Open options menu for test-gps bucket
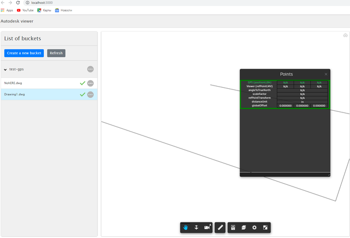The width and height of the screenshot is (350, 238). point(90,69)
